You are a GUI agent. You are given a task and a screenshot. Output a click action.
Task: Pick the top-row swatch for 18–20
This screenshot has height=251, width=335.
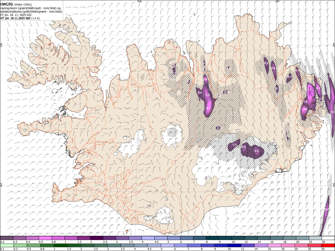click(x=289, y=238)
